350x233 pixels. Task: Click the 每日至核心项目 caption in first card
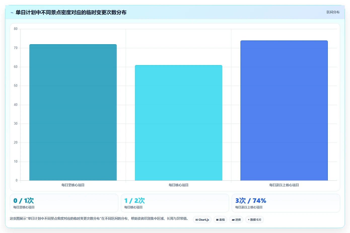tap(24, 207)
